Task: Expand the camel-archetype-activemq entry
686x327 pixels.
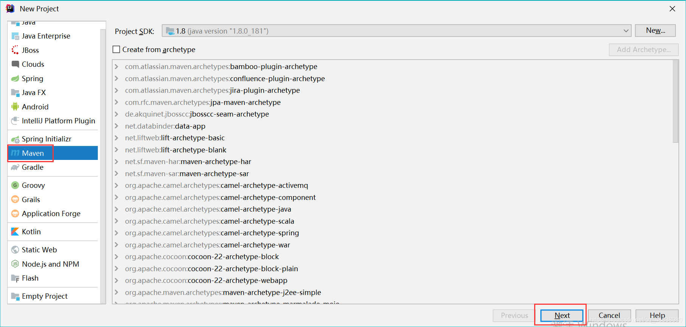Action: tap(117, 186)
